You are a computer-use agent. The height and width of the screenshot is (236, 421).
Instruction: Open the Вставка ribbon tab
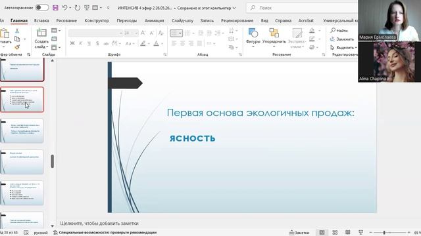coord(41,20)
